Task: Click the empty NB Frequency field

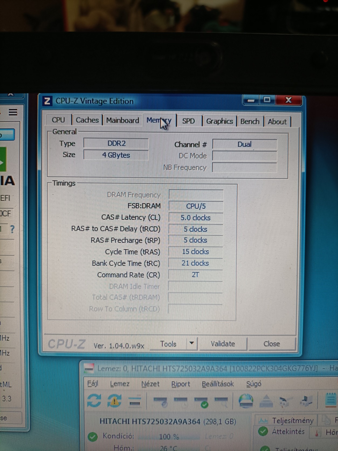Action: (244, 167)
